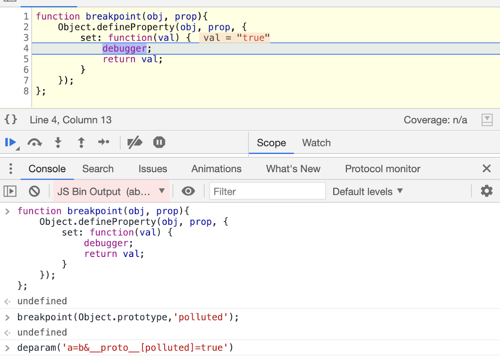500x360 pixels.
Task: Open the Scope tab
Action: click(271, 143)
